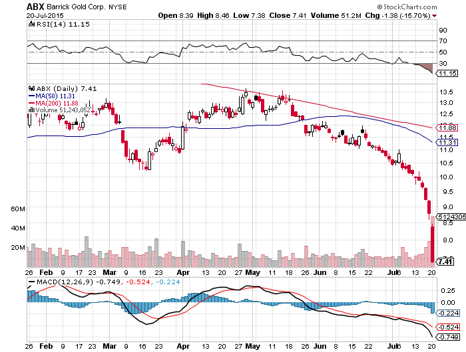The image size is (466, 352).
Task: Click the red down-triangle next to Chg
Action: click(x=435, y=16)
